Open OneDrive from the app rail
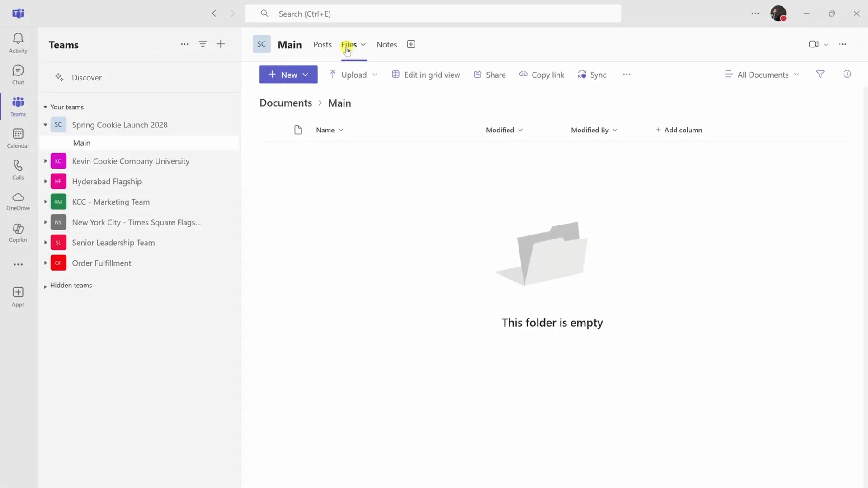 coord(18,202)
